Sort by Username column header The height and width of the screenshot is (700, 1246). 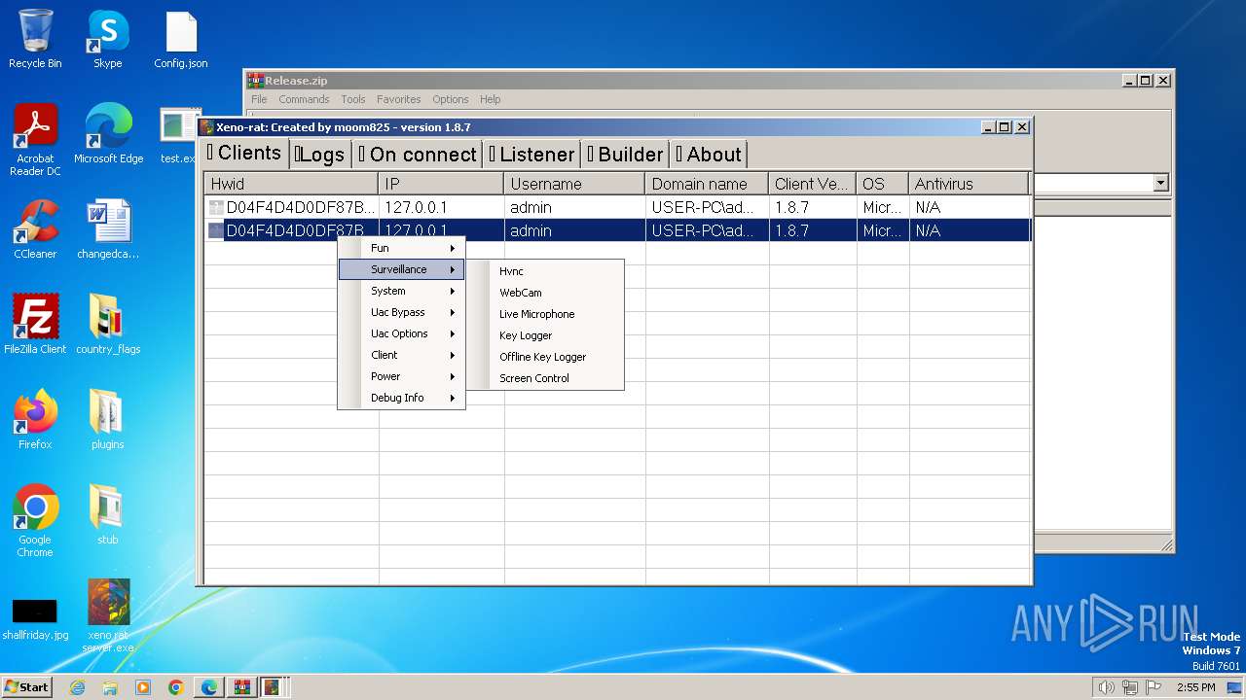[x=574, y=184]
